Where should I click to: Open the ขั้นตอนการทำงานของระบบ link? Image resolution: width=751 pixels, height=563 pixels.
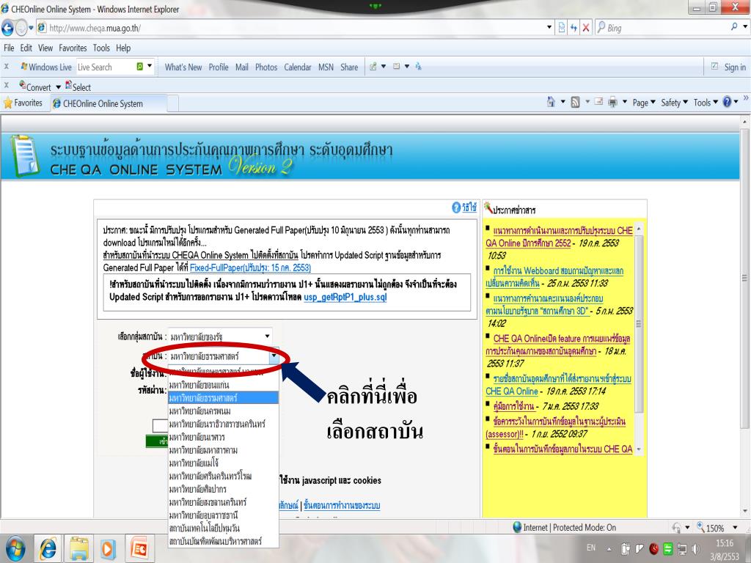342,505
